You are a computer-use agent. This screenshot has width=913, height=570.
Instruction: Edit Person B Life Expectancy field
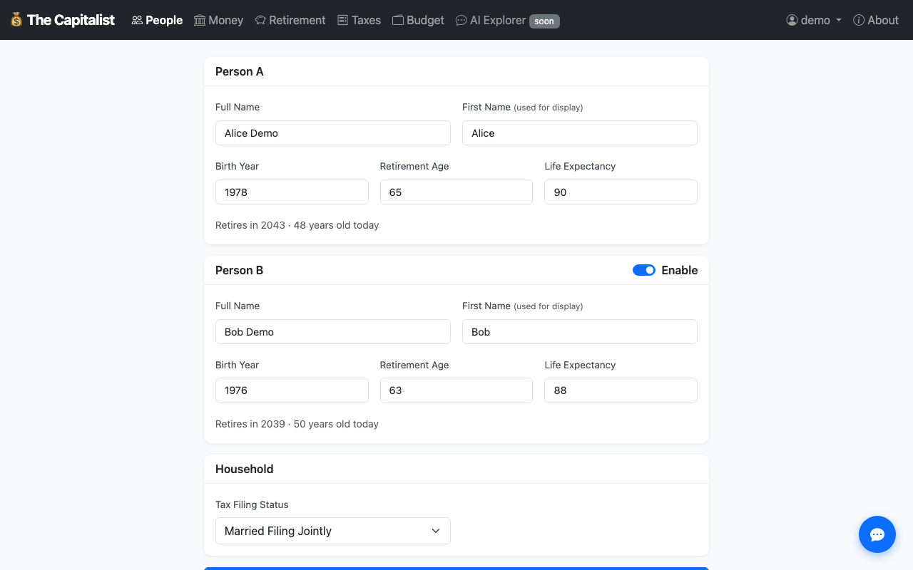click(x=621, y=390)
